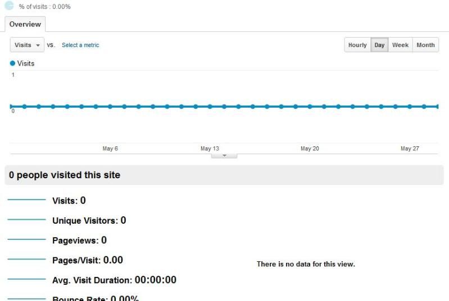Expand the handle below the chart timeline
449x301 pixels.
coord(224,155)
